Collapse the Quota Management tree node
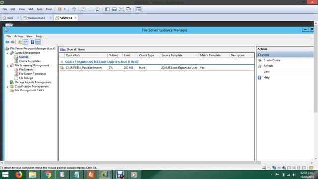Viewport: 318px width, 179px height. pos(8,53)
